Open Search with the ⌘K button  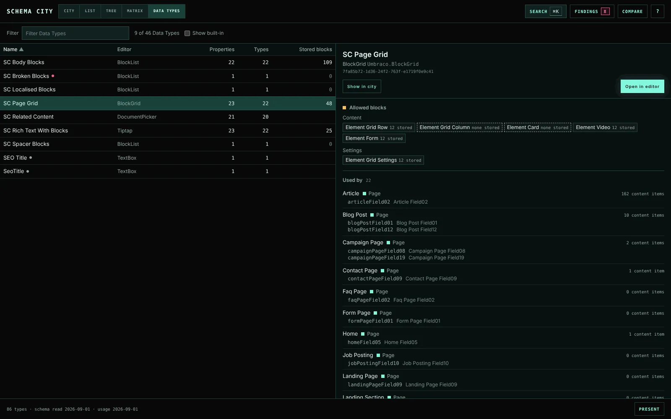point(546,11)
